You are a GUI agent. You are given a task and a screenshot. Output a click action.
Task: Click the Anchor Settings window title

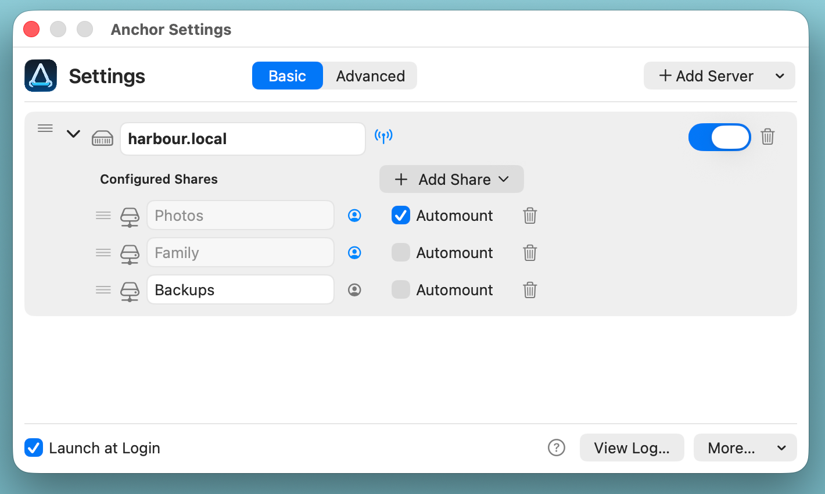pyautogui.click(x=171, y=29)
